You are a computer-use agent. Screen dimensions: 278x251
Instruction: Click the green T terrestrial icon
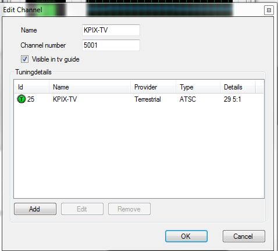(22, 99)
